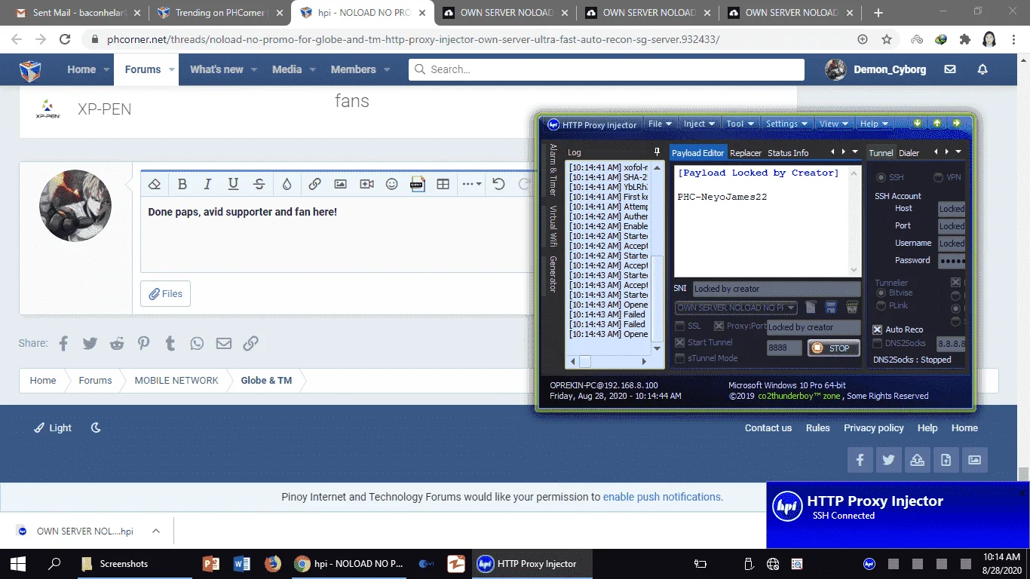The width and height of the screenshot is (1030, 579).
Task: Insert a table in the reply editor
Action: (443, 184)
